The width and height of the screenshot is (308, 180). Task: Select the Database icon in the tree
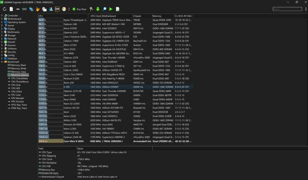click(6, 58)
